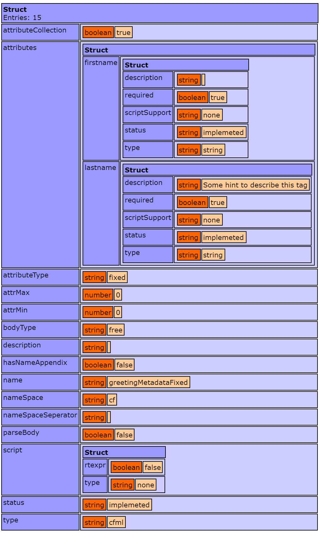The height and width of the screenshot is (533, 320).
Task: Toggle the bodyType key row
Action: (40, 330)
